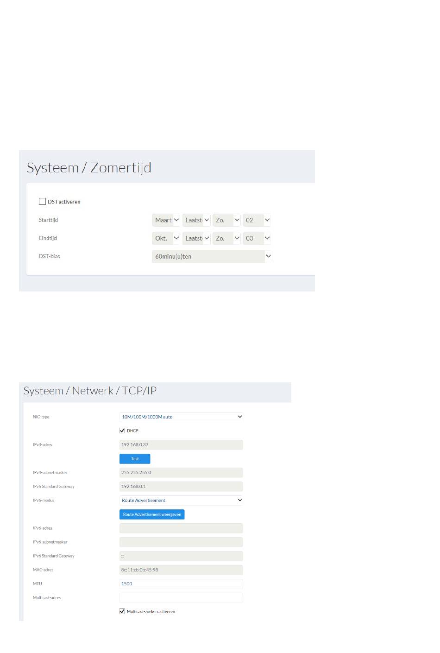Open the Eindtijd month dropdown showing Okt.
The width and height of the screenshot is (440, 653).
[166, 238]
